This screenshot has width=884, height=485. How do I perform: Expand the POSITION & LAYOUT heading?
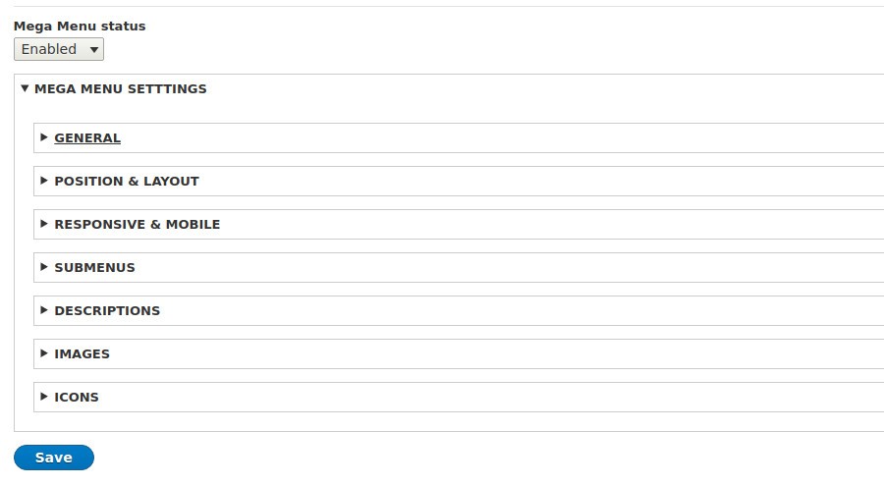point(127,182)
